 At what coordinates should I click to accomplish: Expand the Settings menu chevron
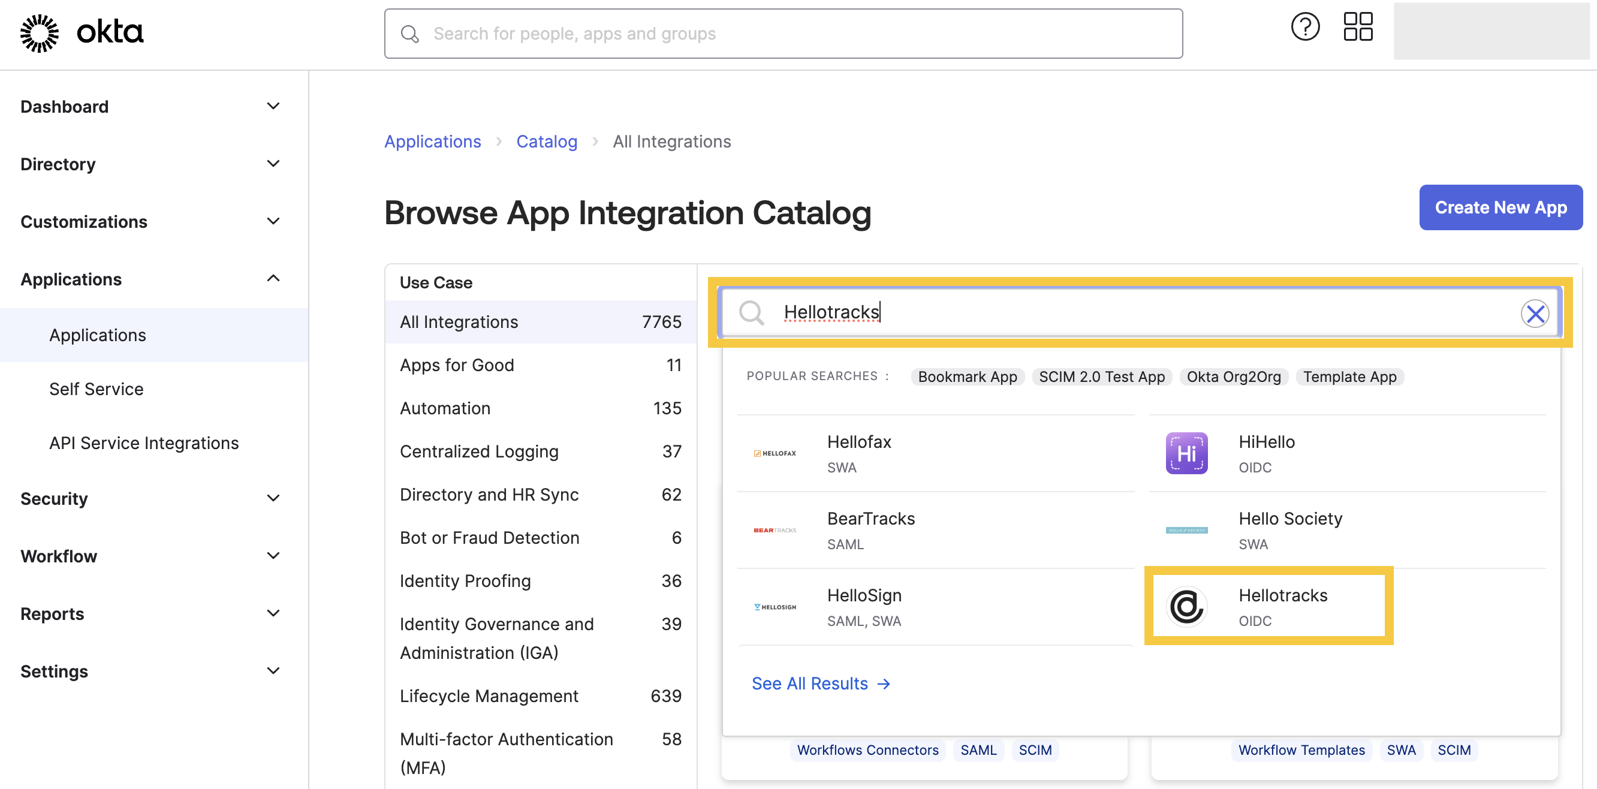(273, 671)
